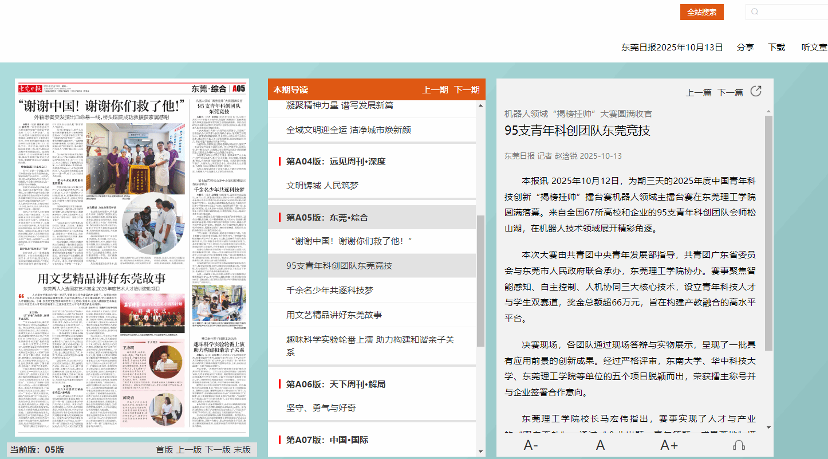The height and width of the screenshot is (459, 828).
Task: Click the orange 全站搜索 button
Action: [701, 12]
